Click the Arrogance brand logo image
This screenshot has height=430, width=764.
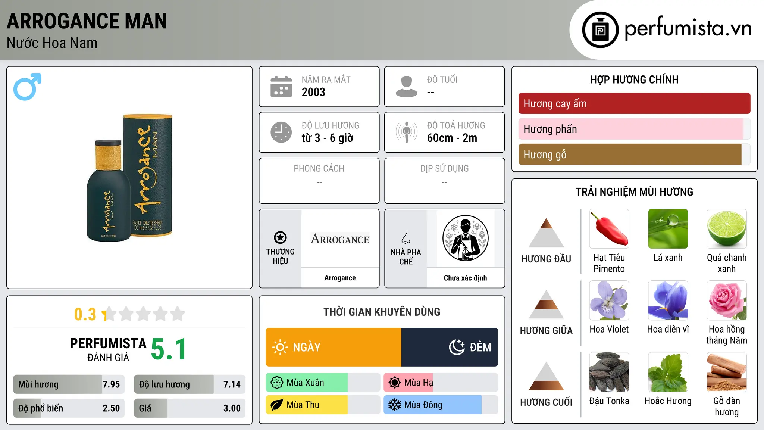340,239
